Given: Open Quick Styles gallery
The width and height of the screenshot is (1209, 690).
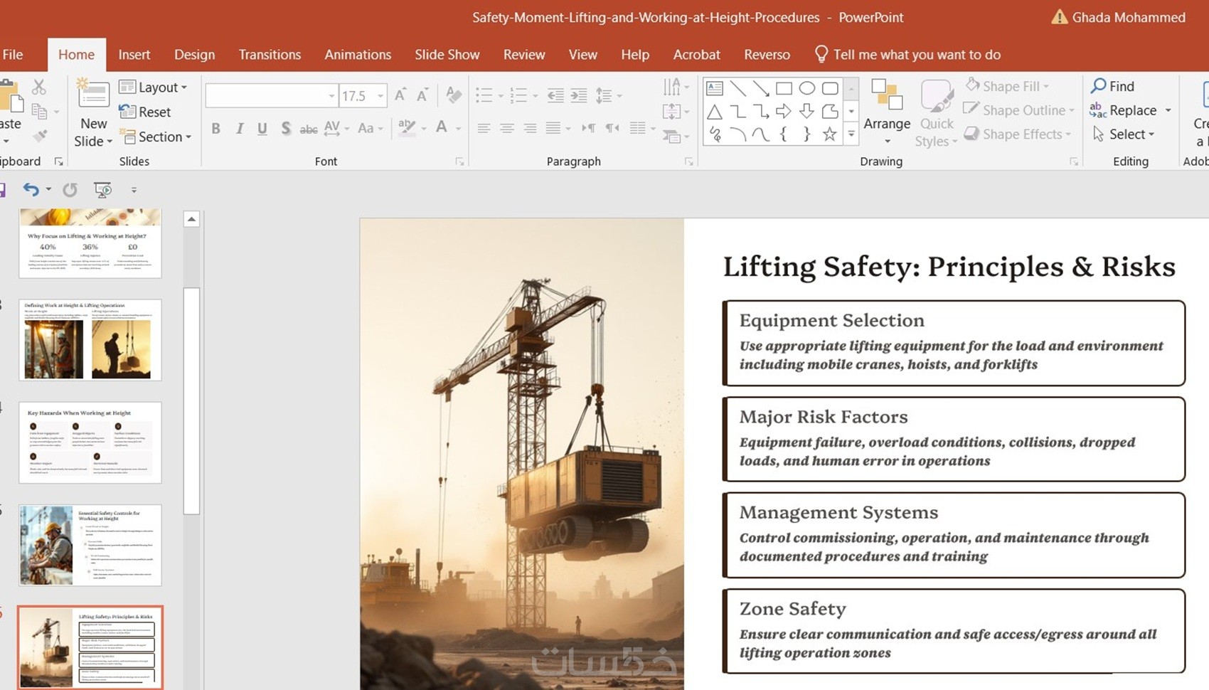Looking at the screenshot, I should click(937, 112).
